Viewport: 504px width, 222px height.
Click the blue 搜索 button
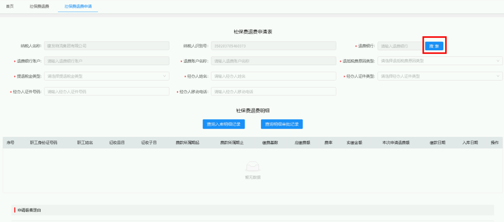coord(434,46)
